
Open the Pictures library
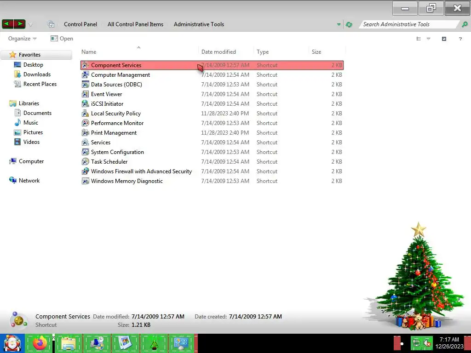click(33, 132)
